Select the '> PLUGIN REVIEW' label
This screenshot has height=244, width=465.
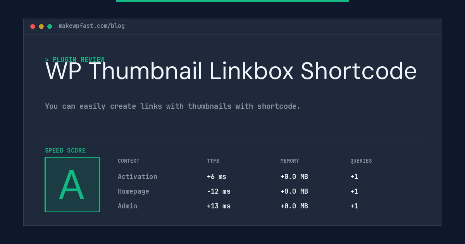[75, 60]
